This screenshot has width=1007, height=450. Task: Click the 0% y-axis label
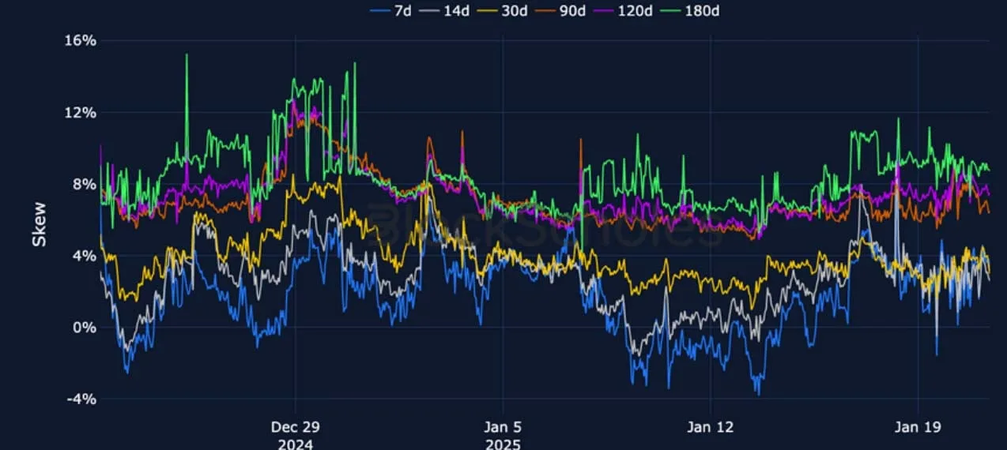[x=84, y=328]
